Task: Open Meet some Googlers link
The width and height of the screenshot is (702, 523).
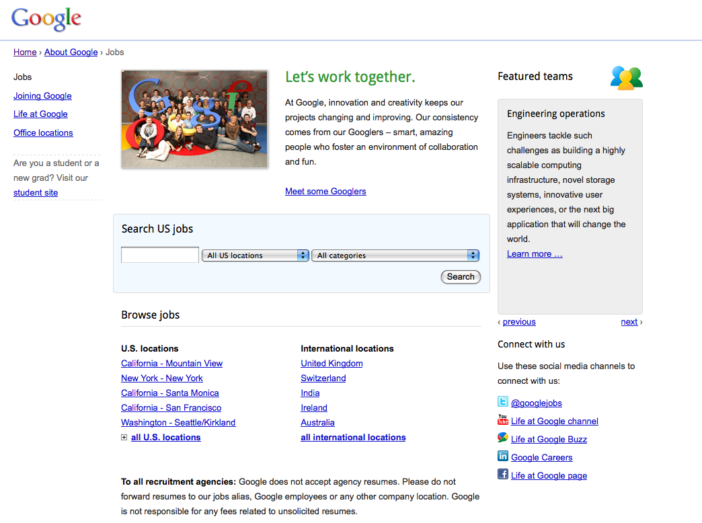Action: click(x=325, y=192)
